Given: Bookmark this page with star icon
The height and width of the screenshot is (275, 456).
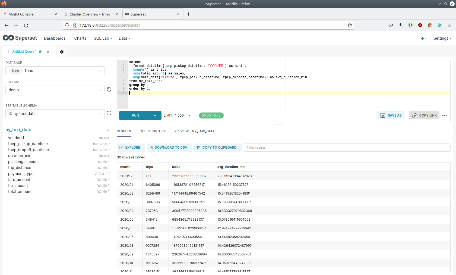Looking at the screenshot, I should [350, 25].
